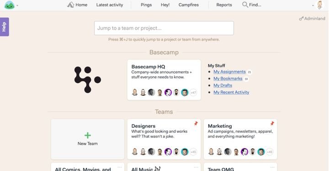Open Latest activity
Screen dimensions: 329x171
[110, 5]
